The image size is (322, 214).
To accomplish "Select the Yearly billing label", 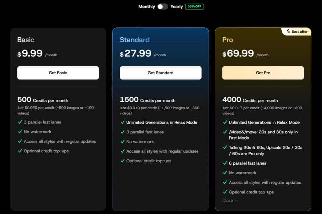I will pyautogui.click(x=176, y=7).
